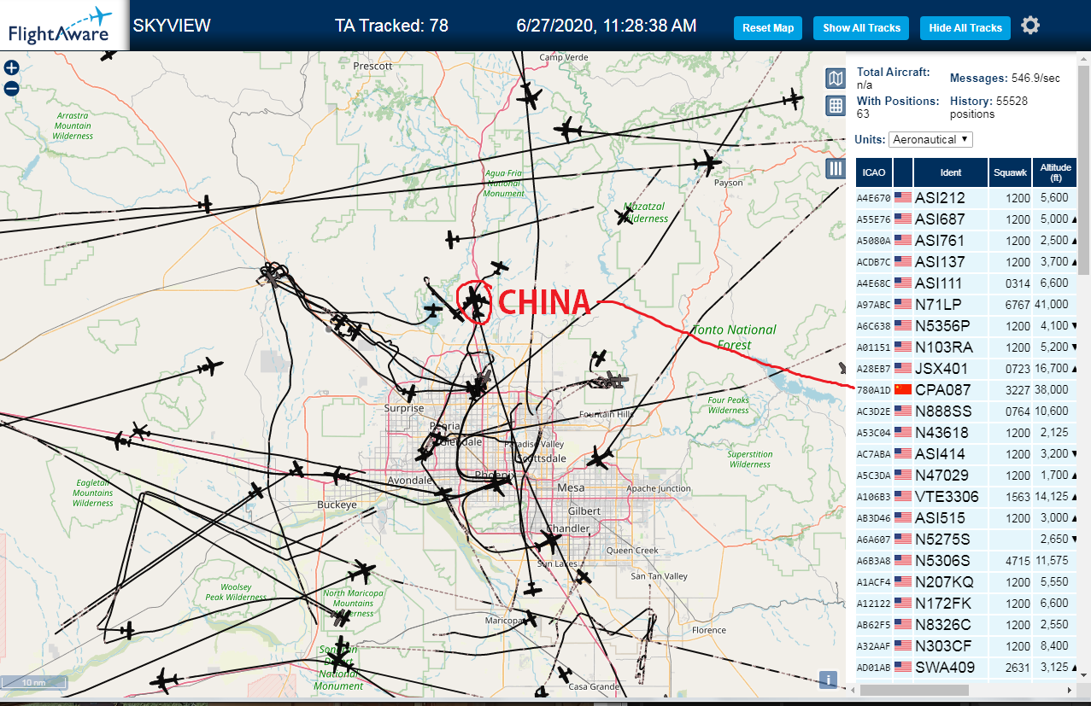Viewport: 1091px width, 706px height.
Task: Click ICAO code A5080A cell
Action: [x=874, y=241]
